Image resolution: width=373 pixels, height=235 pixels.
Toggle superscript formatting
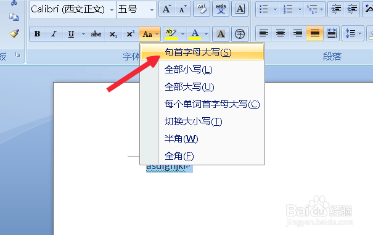130,34
